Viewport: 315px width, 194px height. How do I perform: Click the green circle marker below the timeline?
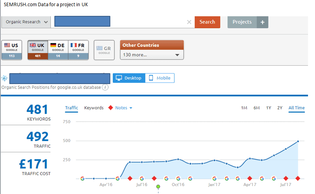(158, 187)
